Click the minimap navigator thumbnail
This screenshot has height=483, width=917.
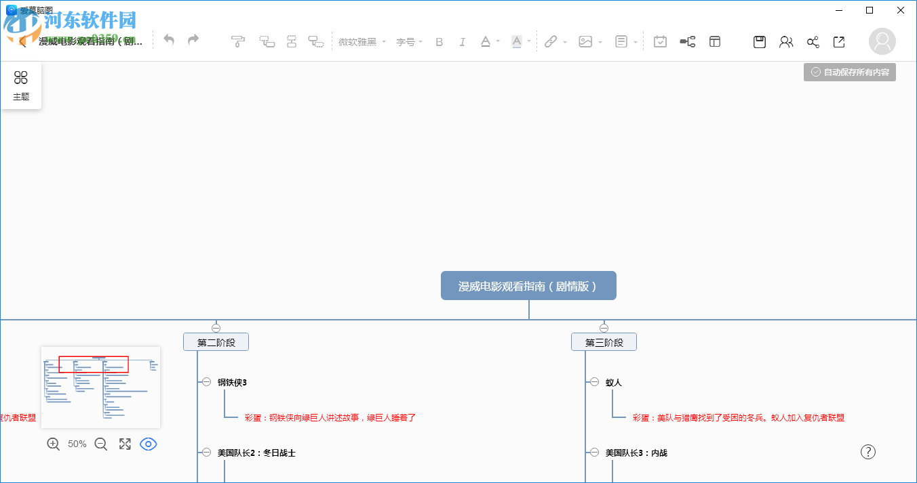tap(100, 387)
